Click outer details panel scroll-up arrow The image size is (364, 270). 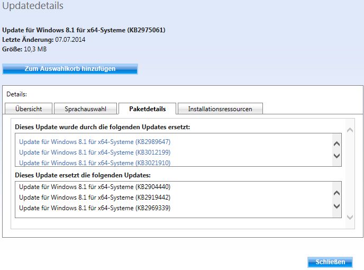(350, 130)
